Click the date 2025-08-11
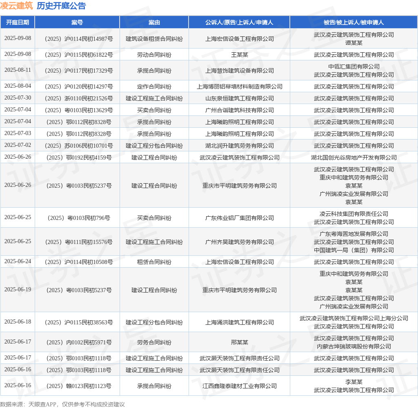The width and height of the screenshot is (418, 408). tap(18, 70)
